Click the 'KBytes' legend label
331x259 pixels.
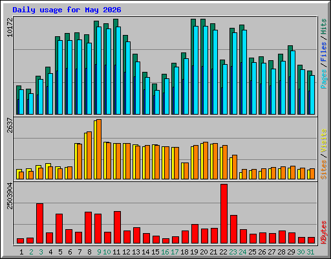[x=324, y=232]
